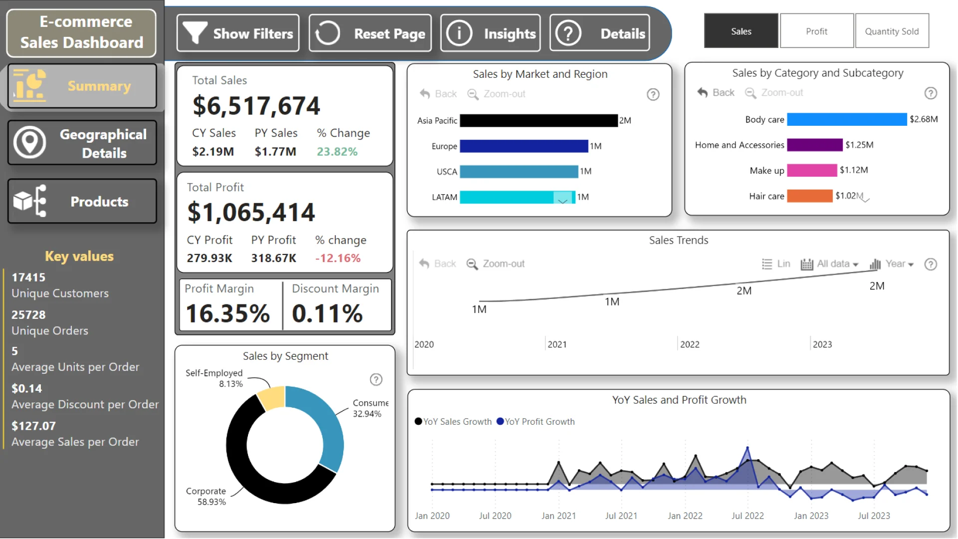Click the question mark icon for Details

[568, 33]
